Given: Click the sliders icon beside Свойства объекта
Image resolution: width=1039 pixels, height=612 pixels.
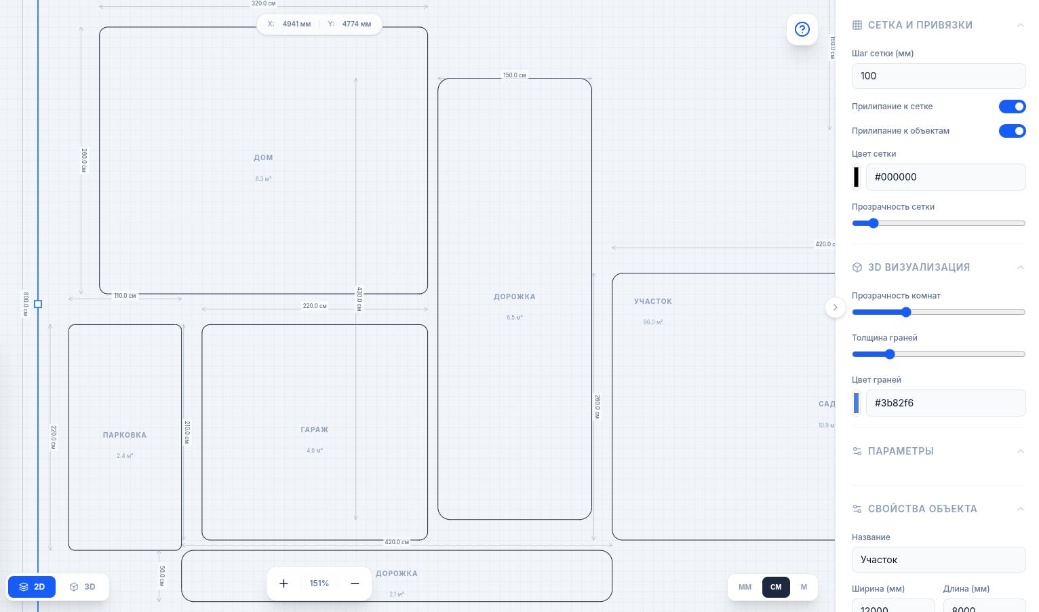Looking at the screenshot, I should 857,509.
